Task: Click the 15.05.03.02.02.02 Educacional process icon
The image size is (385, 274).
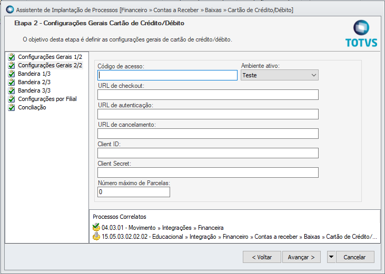Action: pos(96,237)
